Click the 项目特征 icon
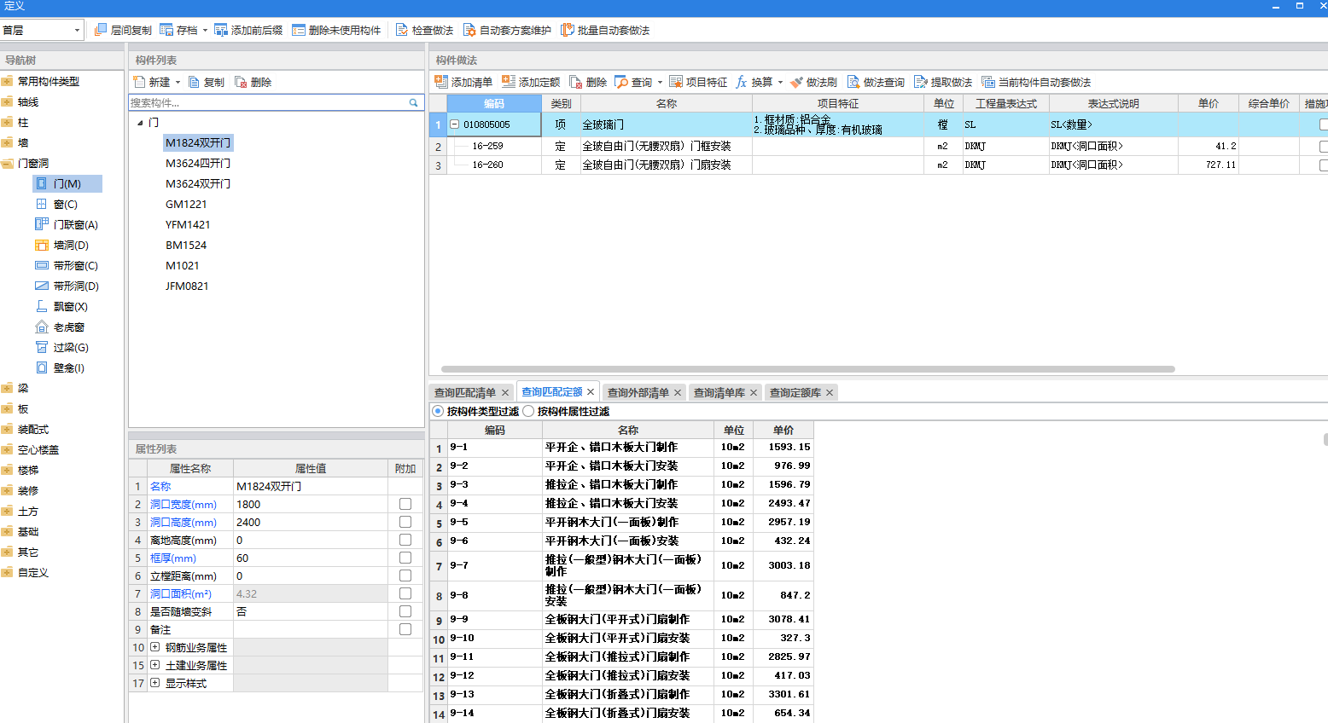The height and width of the screenshot is (723, 1328). click(x=676, y=82)
